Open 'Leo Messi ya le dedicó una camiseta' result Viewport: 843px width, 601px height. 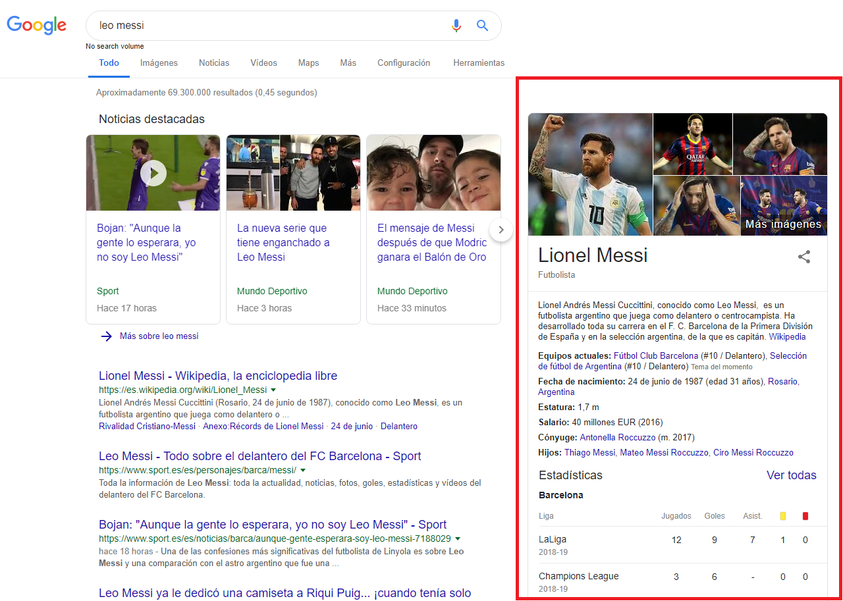pyautogui.click(x=285, y=593)
